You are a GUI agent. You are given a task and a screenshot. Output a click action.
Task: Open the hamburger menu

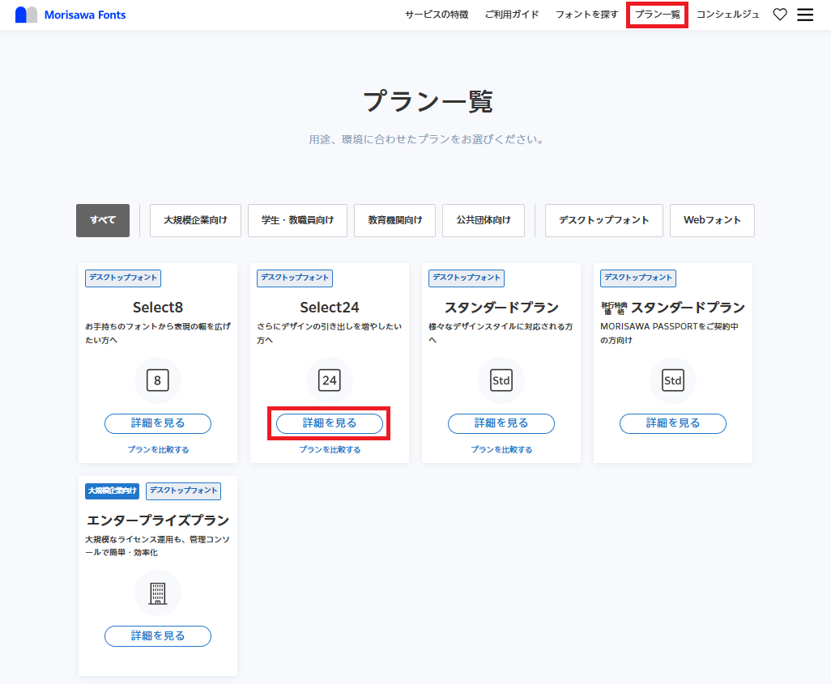[x=805, y=15]
